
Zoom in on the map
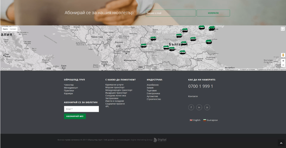(283, 61)
